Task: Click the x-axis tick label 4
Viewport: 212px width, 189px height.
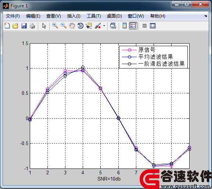Action: point(83,173)
